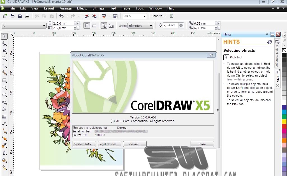287x176 pixels.
Task: Close About dialog with X
Action: tap(211, 55)
